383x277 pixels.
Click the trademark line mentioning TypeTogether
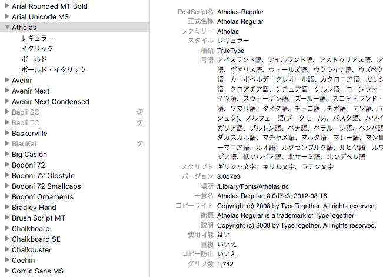coord(285,215)
